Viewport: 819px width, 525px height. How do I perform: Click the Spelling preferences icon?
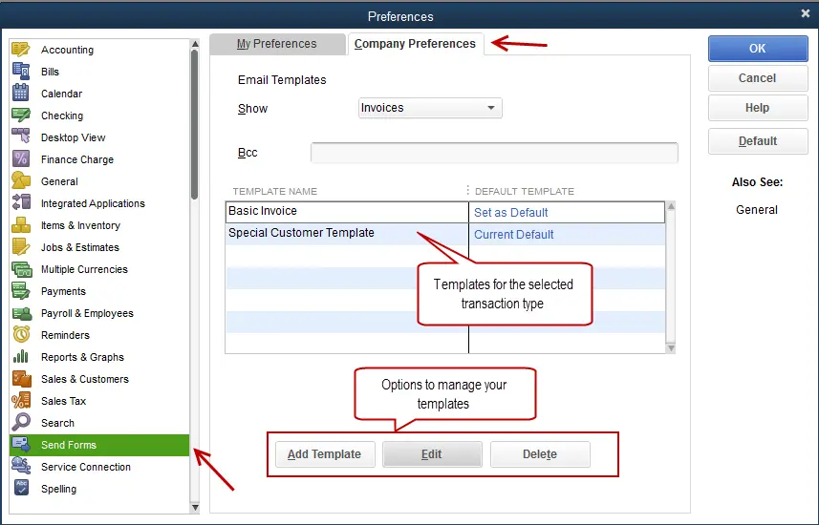[x=21, y=489]
